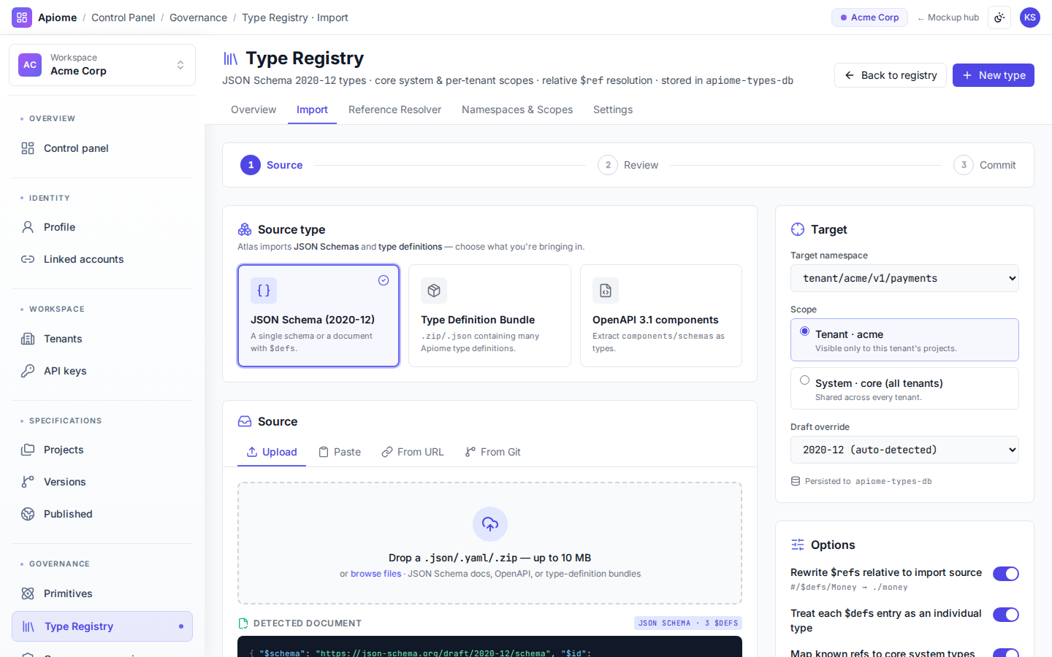
Task: Click the JSON Schema braces icon
Action: 264,291
